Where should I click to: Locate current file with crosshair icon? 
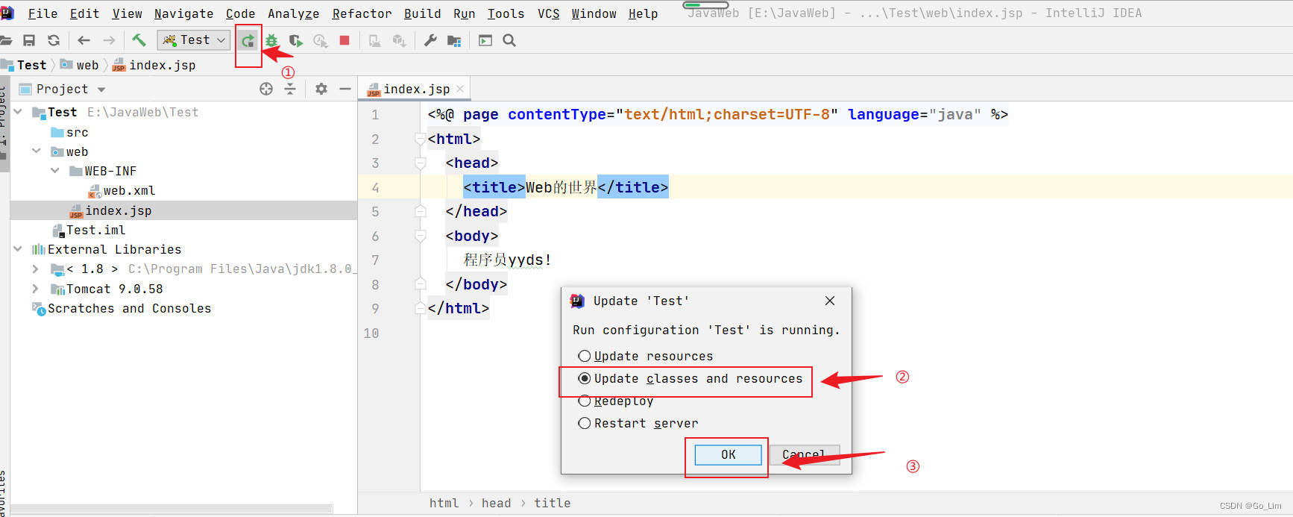(266, 89)
